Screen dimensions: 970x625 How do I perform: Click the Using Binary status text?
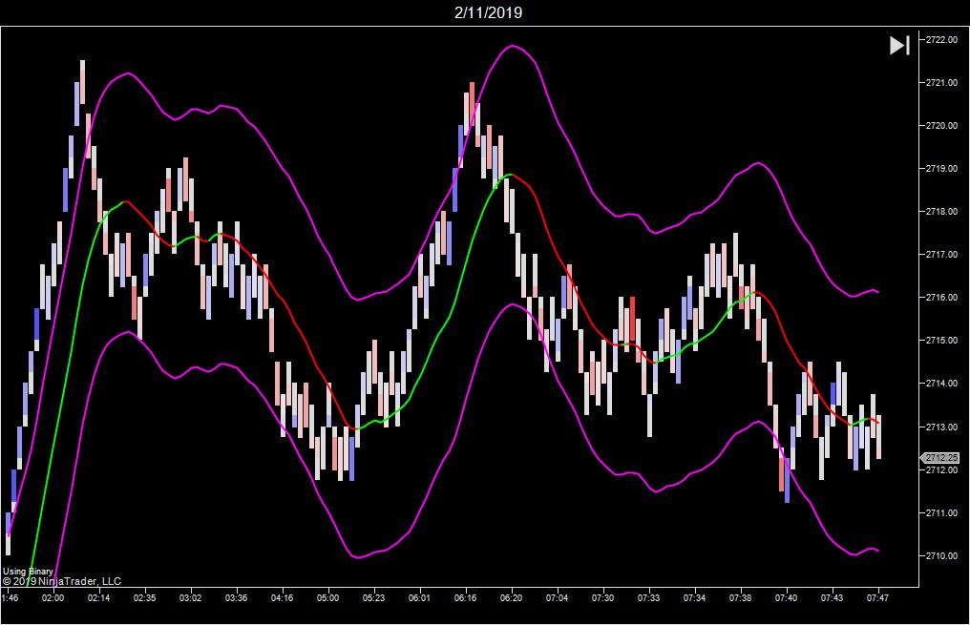coord(28,572)
